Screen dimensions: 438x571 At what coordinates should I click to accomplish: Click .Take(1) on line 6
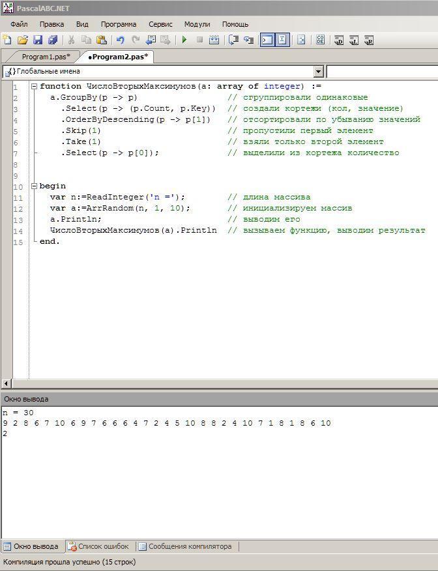click(81, 141)
